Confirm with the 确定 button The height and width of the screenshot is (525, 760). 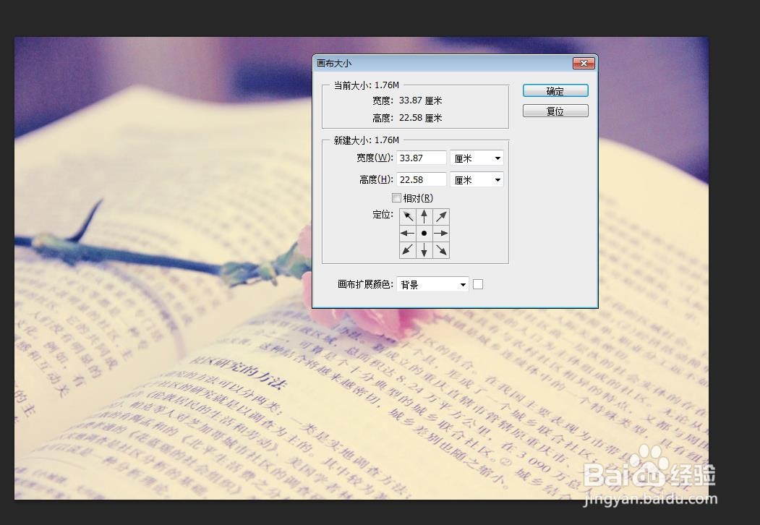coord(555,90)
